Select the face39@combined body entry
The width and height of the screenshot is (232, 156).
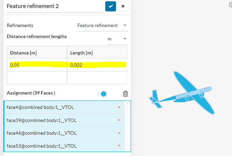(50, 120)
